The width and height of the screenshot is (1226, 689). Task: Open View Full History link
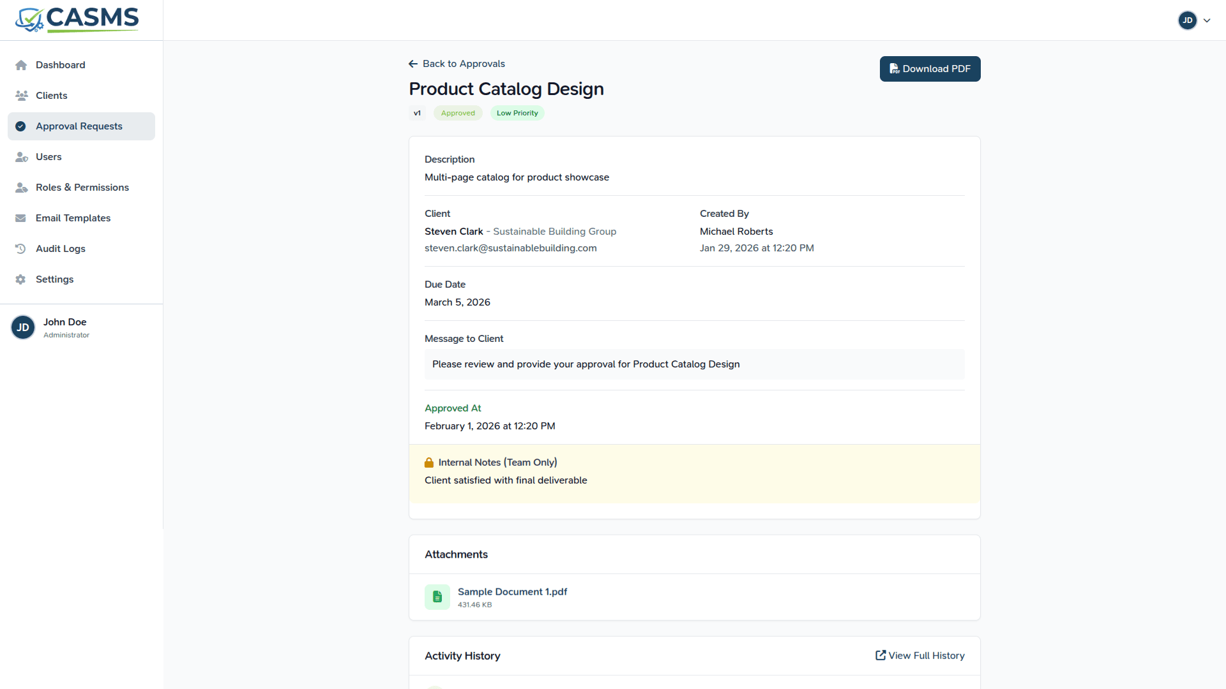pos(919,656)
